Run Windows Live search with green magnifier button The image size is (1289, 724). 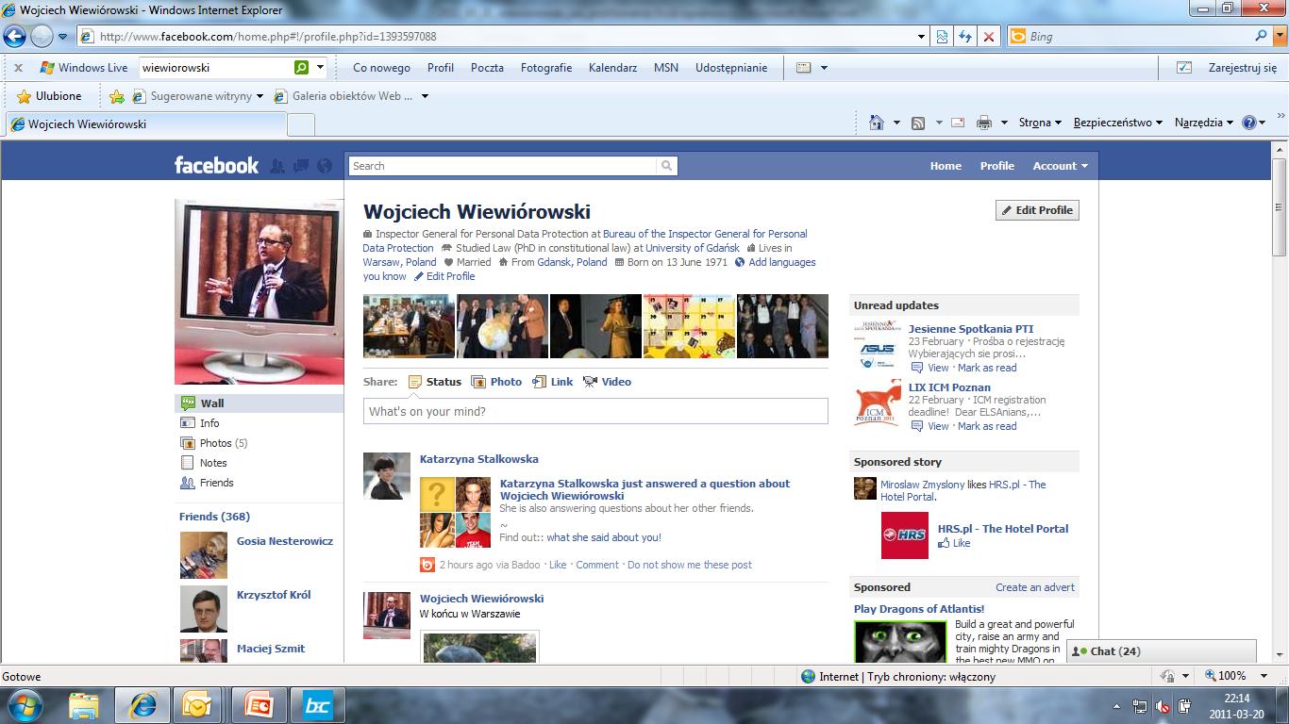(301, 68)
